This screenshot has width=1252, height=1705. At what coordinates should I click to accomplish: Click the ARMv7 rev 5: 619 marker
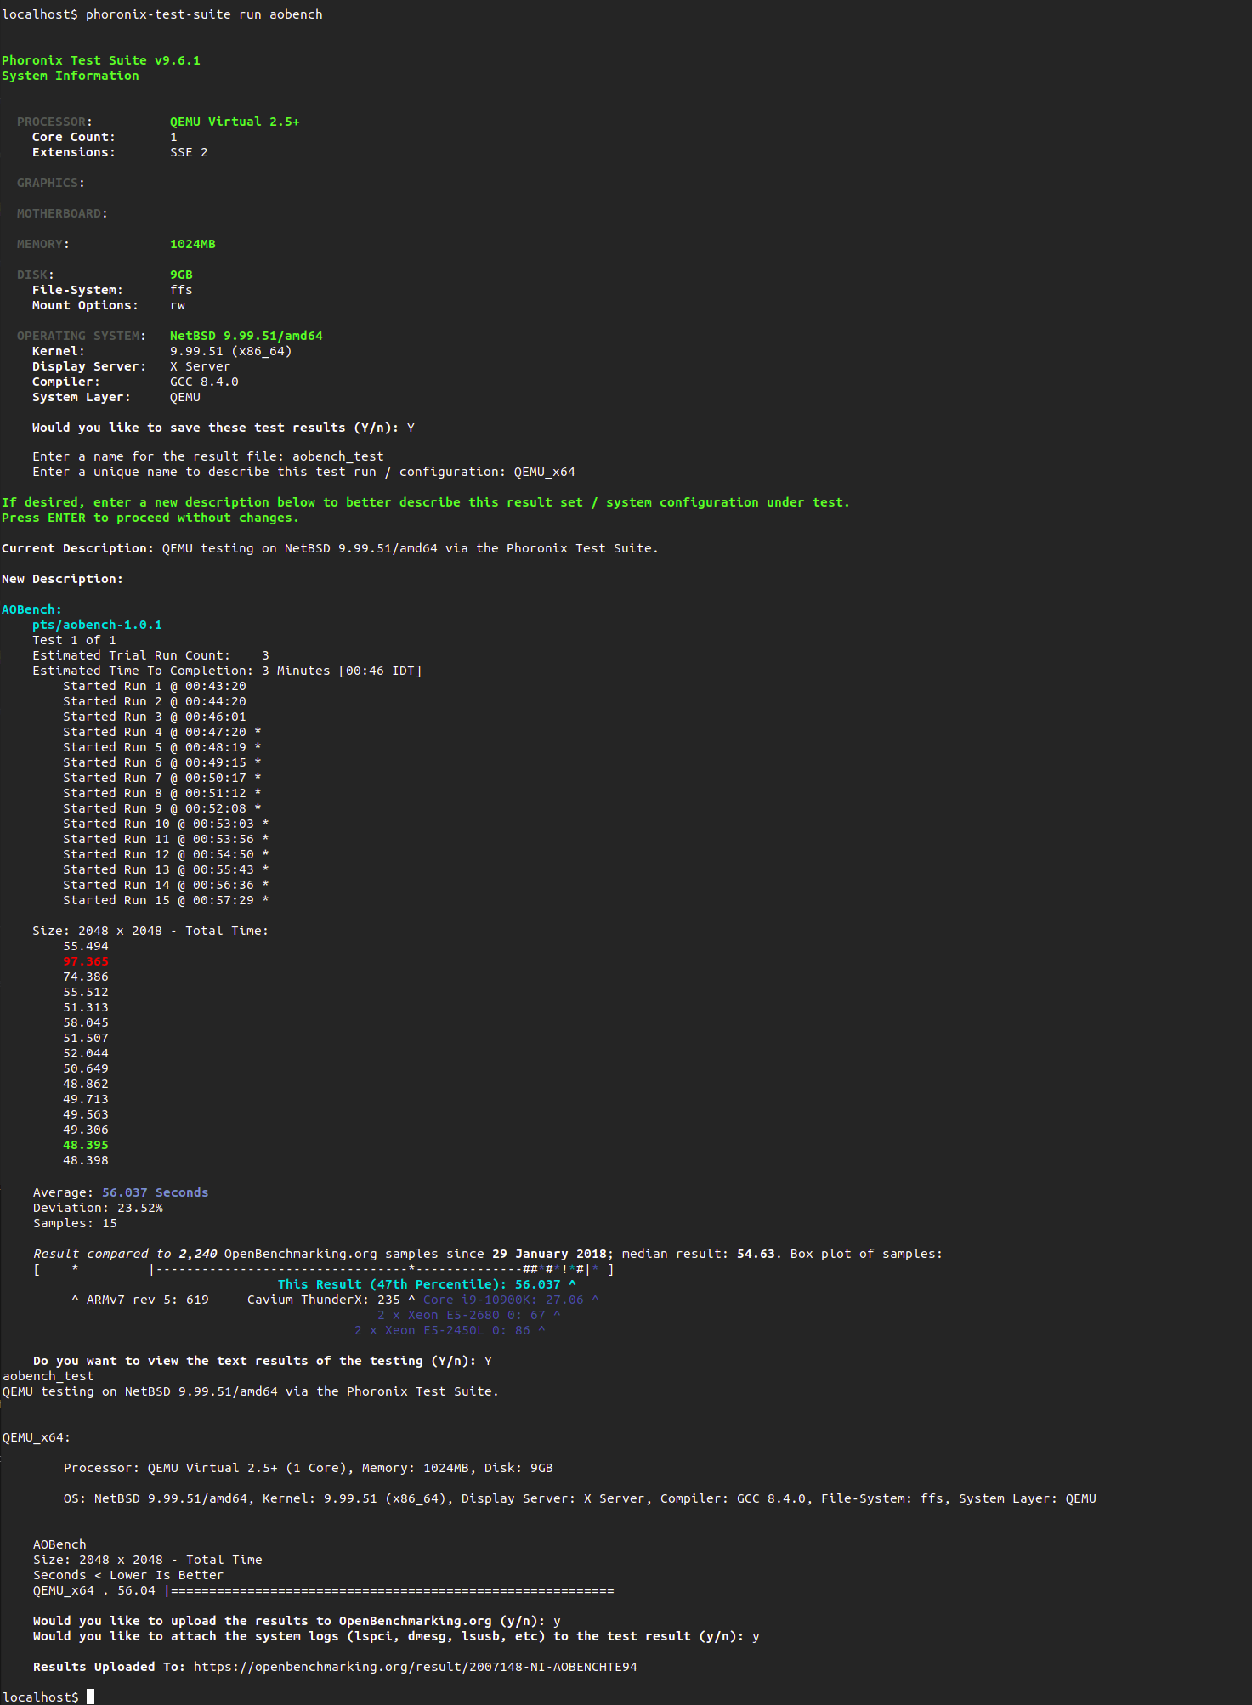click(140, 1300)
